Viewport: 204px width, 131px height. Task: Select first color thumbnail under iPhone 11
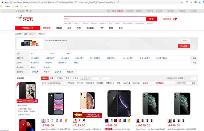pos(43,121)
